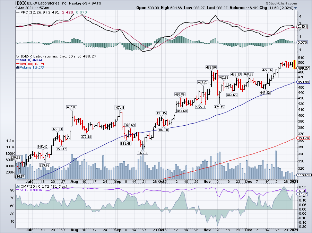Click the 407.86 peak price label
This screenshot has width=312, height=233.
(72, 107)
